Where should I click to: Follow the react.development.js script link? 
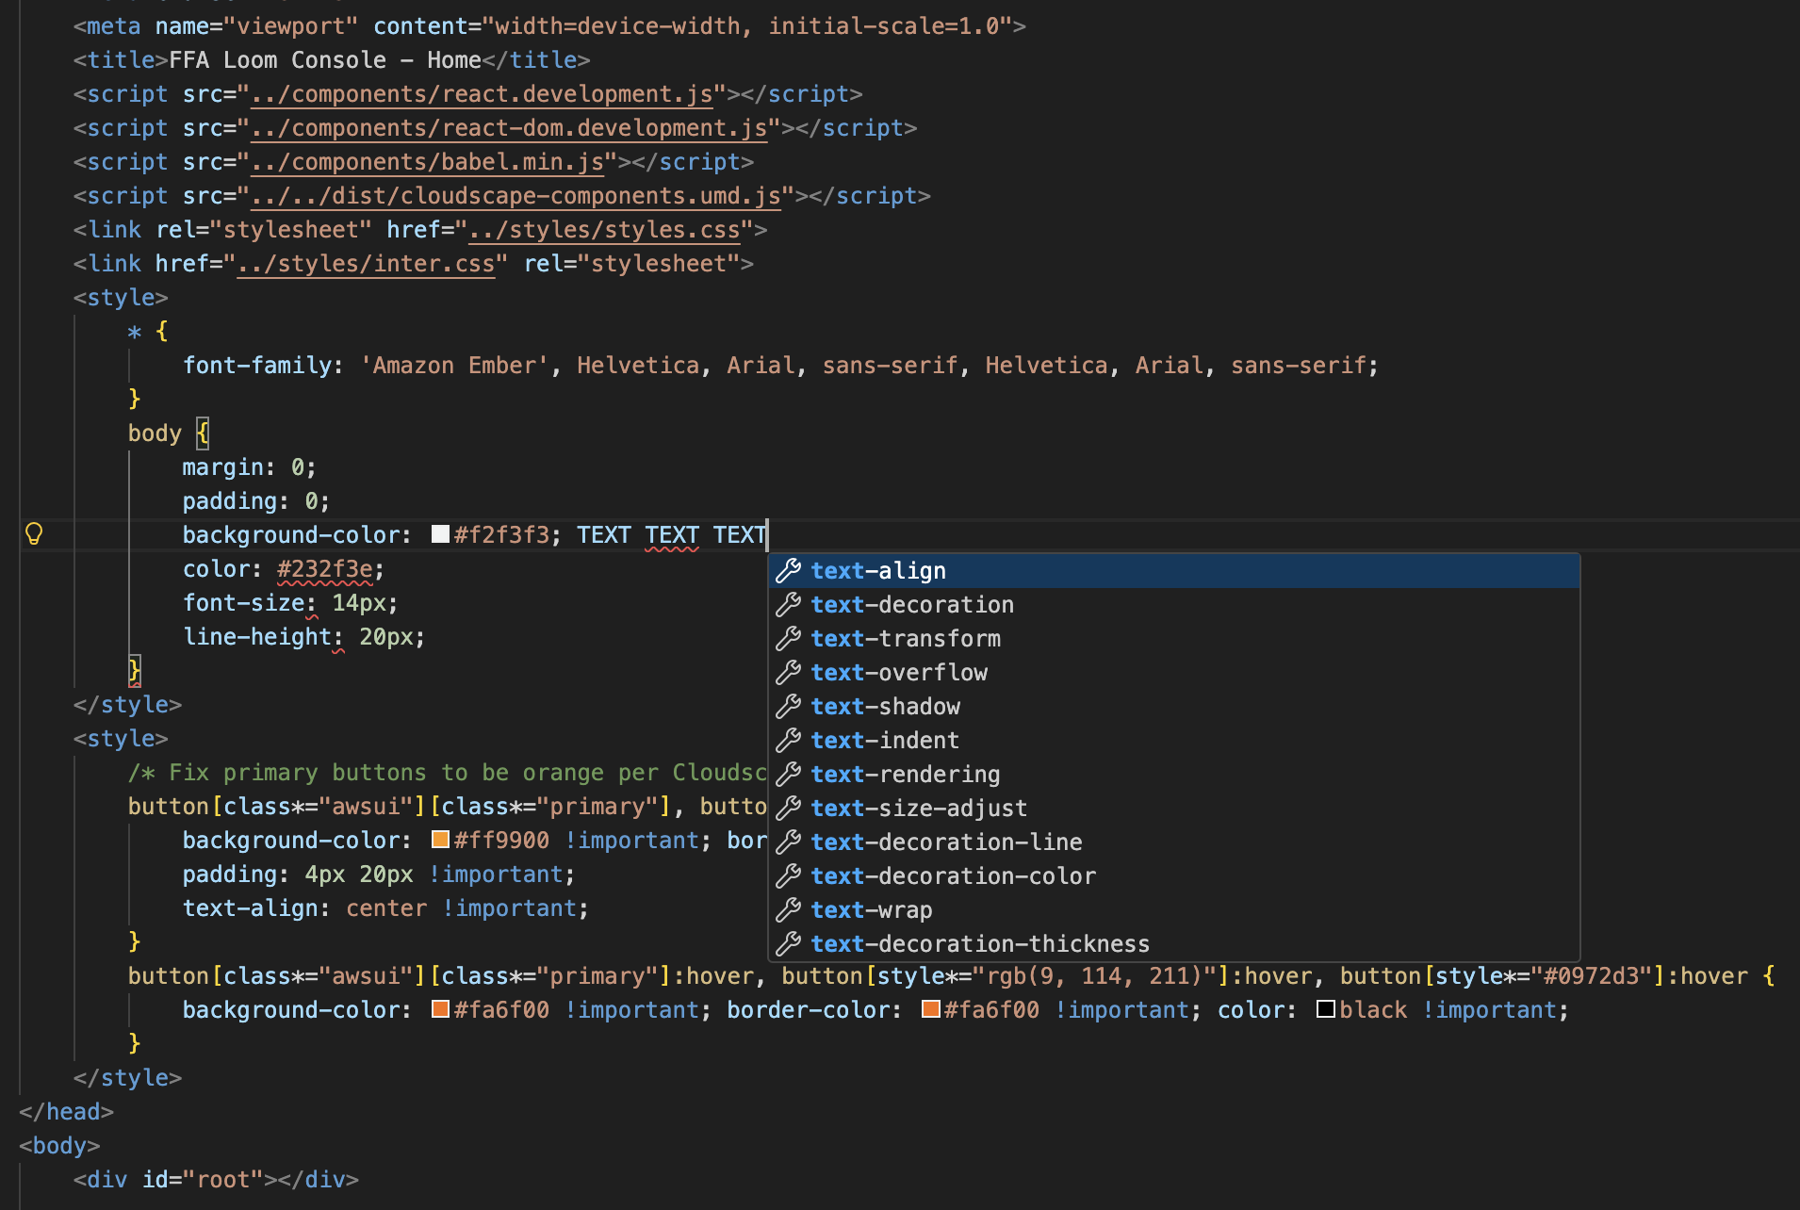(x=482, y=94)
